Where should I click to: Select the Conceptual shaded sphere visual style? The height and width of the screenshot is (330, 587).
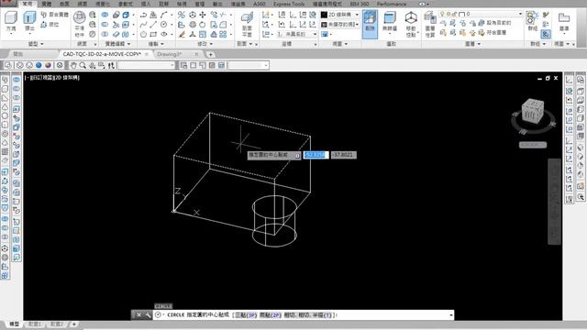(x=48, y=65)
